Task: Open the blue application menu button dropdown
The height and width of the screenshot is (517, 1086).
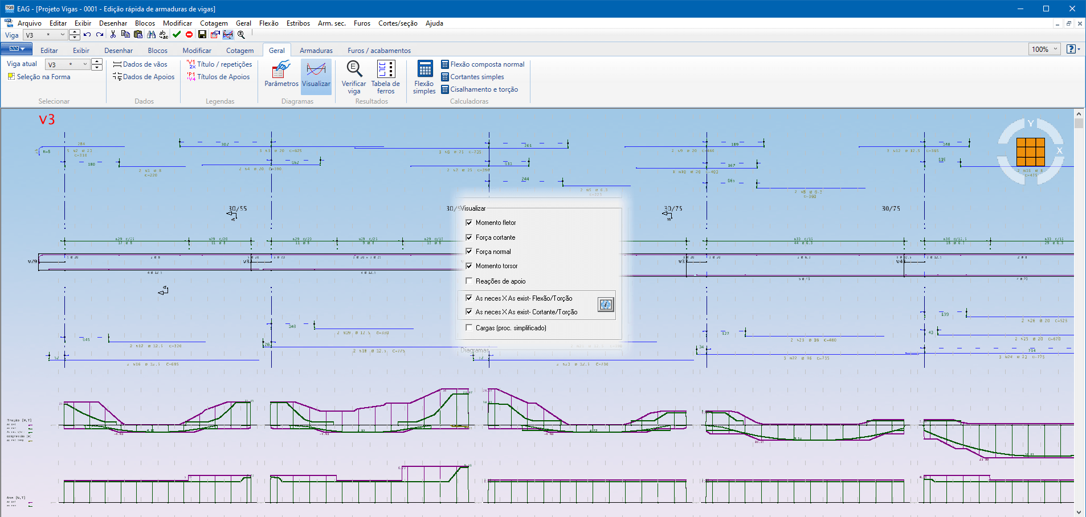Action: (x=17, y=50)
